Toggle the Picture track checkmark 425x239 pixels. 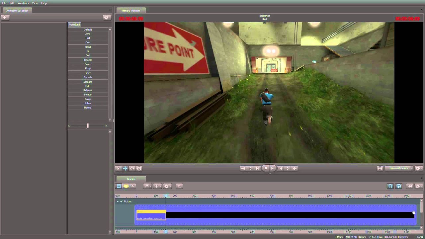pos(121,201)
